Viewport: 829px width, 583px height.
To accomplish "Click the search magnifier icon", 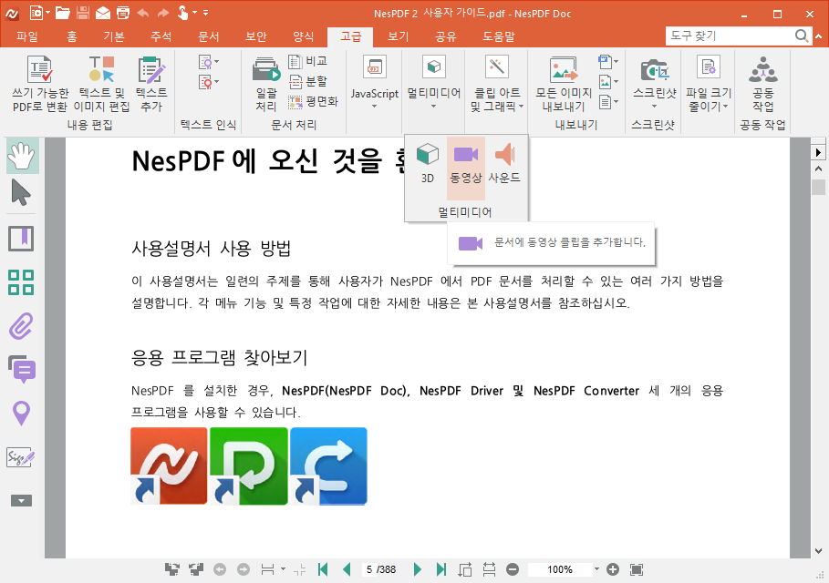I will (x=802, y=36).
